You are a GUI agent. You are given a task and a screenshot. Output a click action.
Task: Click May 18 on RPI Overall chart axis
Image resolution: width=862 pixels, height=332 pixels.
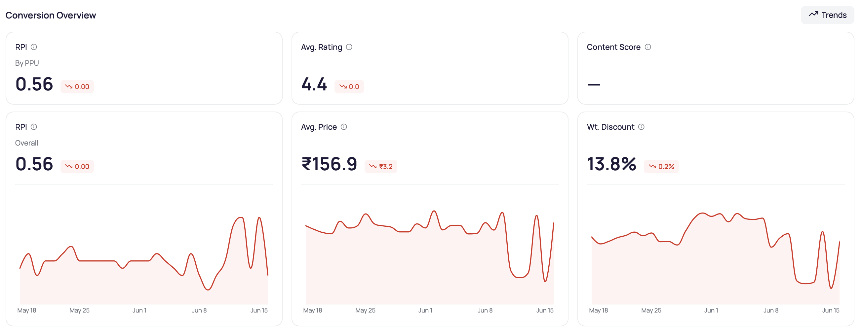pyautogui.click(x=27, y=311)
